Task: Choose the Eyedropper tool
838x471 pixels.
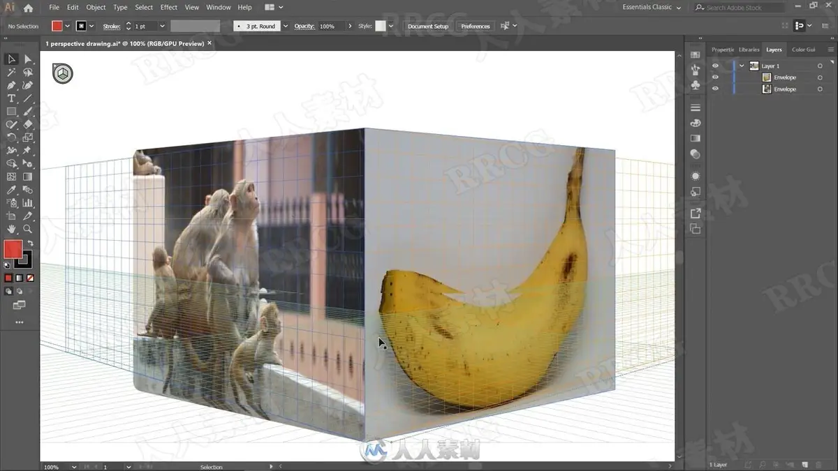Action: (x=12, y=190)
